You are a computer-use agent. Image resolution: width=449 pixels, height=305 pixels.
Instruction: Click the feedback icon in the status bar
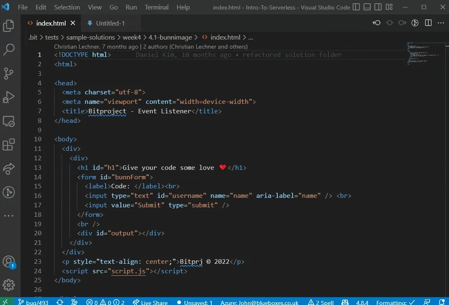click(x=427, y=302)
